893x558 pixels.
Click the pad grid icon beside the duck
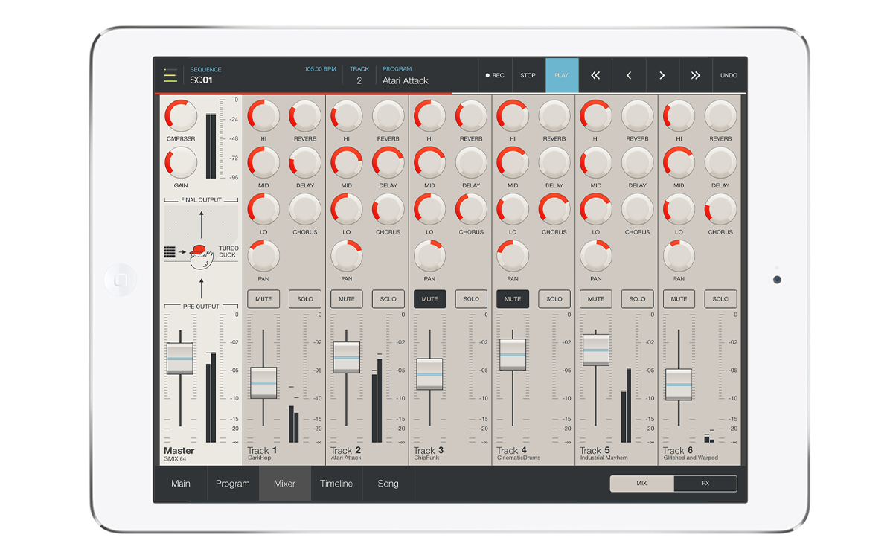170,252
